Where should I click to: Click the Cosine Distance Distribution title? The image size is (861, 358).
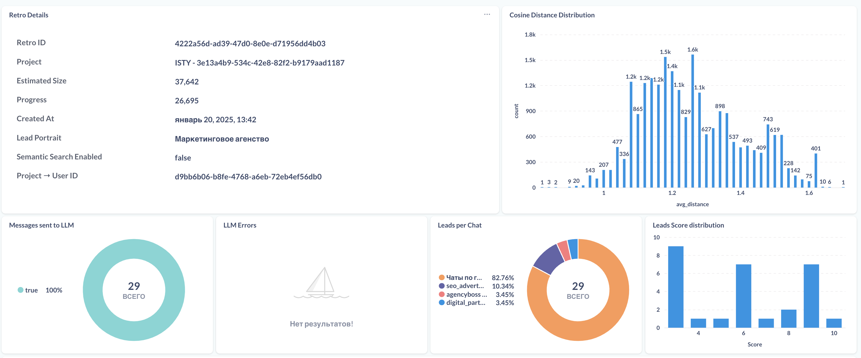pos(552,15)
